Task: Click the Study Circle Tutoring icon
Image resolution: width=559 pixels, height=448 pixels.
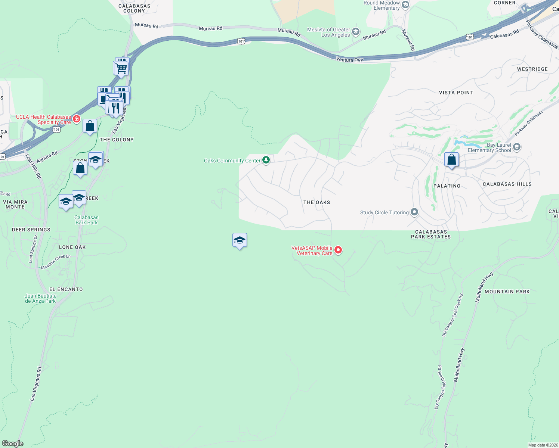Action: point(414,212)
